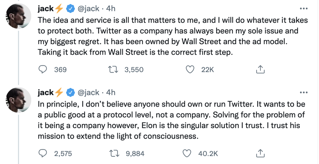319x164 pixels.
Task: Open the 4h timestamp on second tweet
Action: tap(110, 92)
